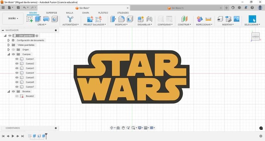
Task: Open the Data Panel grid icon
Action: point(3,8)
